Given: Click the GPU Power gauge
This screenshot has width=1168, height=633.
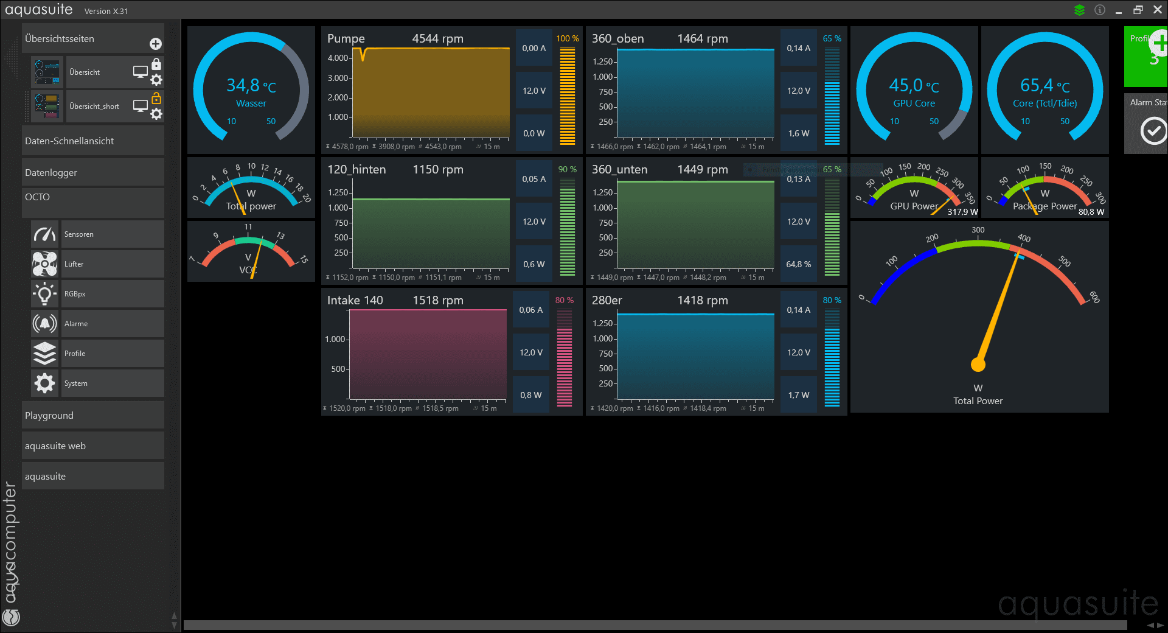Looking at the screenshot, I should pos(914,187).
